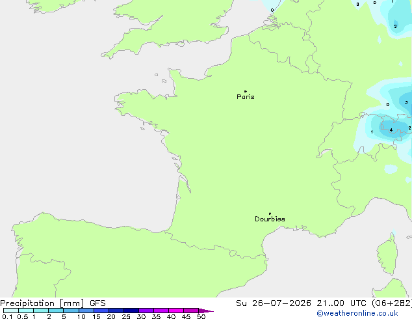
Task: Select the legend swatch for 40–45 mm
Action: pyautogui.click(x=176, y=311)
